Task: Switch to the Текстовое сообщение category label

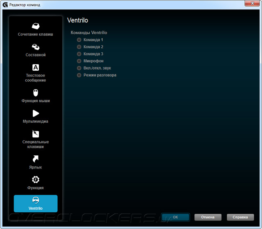Action: click(x=36, y=78)
